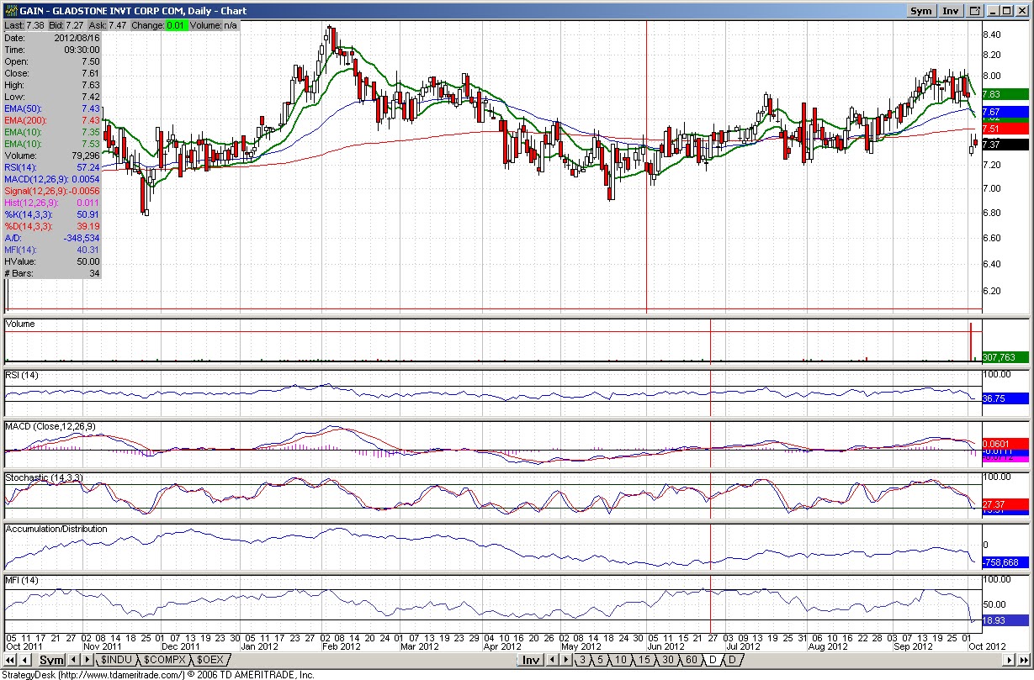Viewport: 1034px width, 680px height.
Task: Click the Hist(12,26,9) data row
Action: (52, 203)
